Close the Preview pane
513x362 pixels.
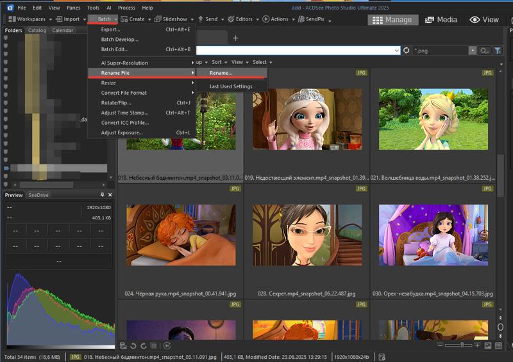pyautogui.click(x=110, y=195)
